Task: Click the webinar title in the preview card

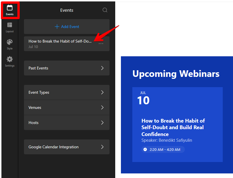Action: point(173,127)
